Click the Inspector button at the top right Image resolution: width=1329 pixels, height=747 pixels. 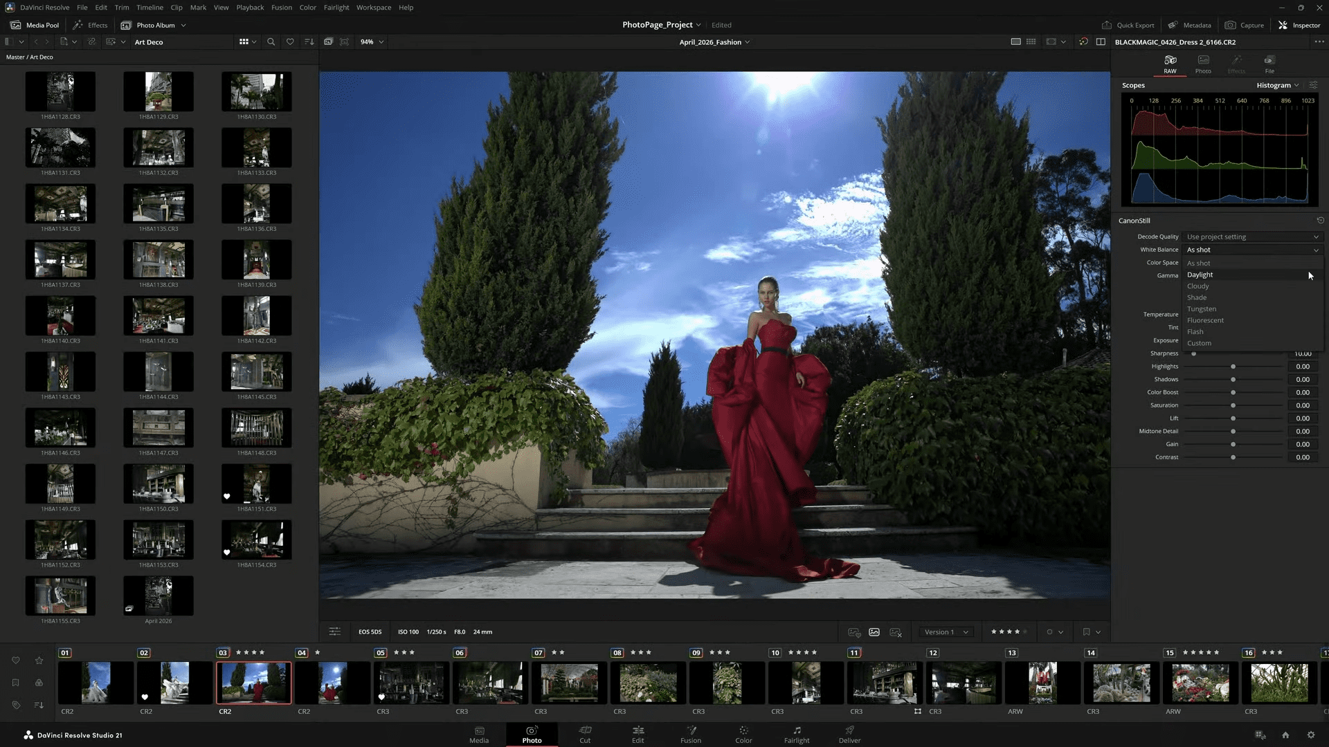tap(1301, 25)
